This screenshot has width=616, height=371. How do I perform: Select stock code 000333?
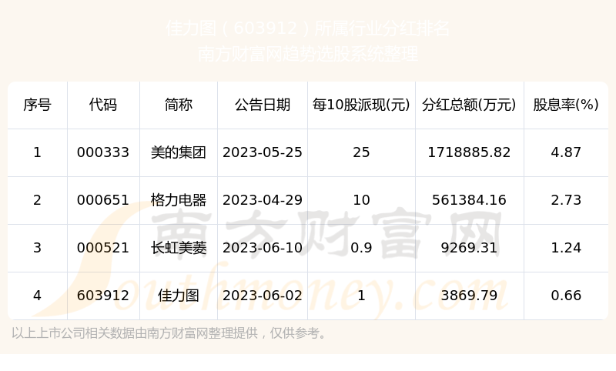103,152
